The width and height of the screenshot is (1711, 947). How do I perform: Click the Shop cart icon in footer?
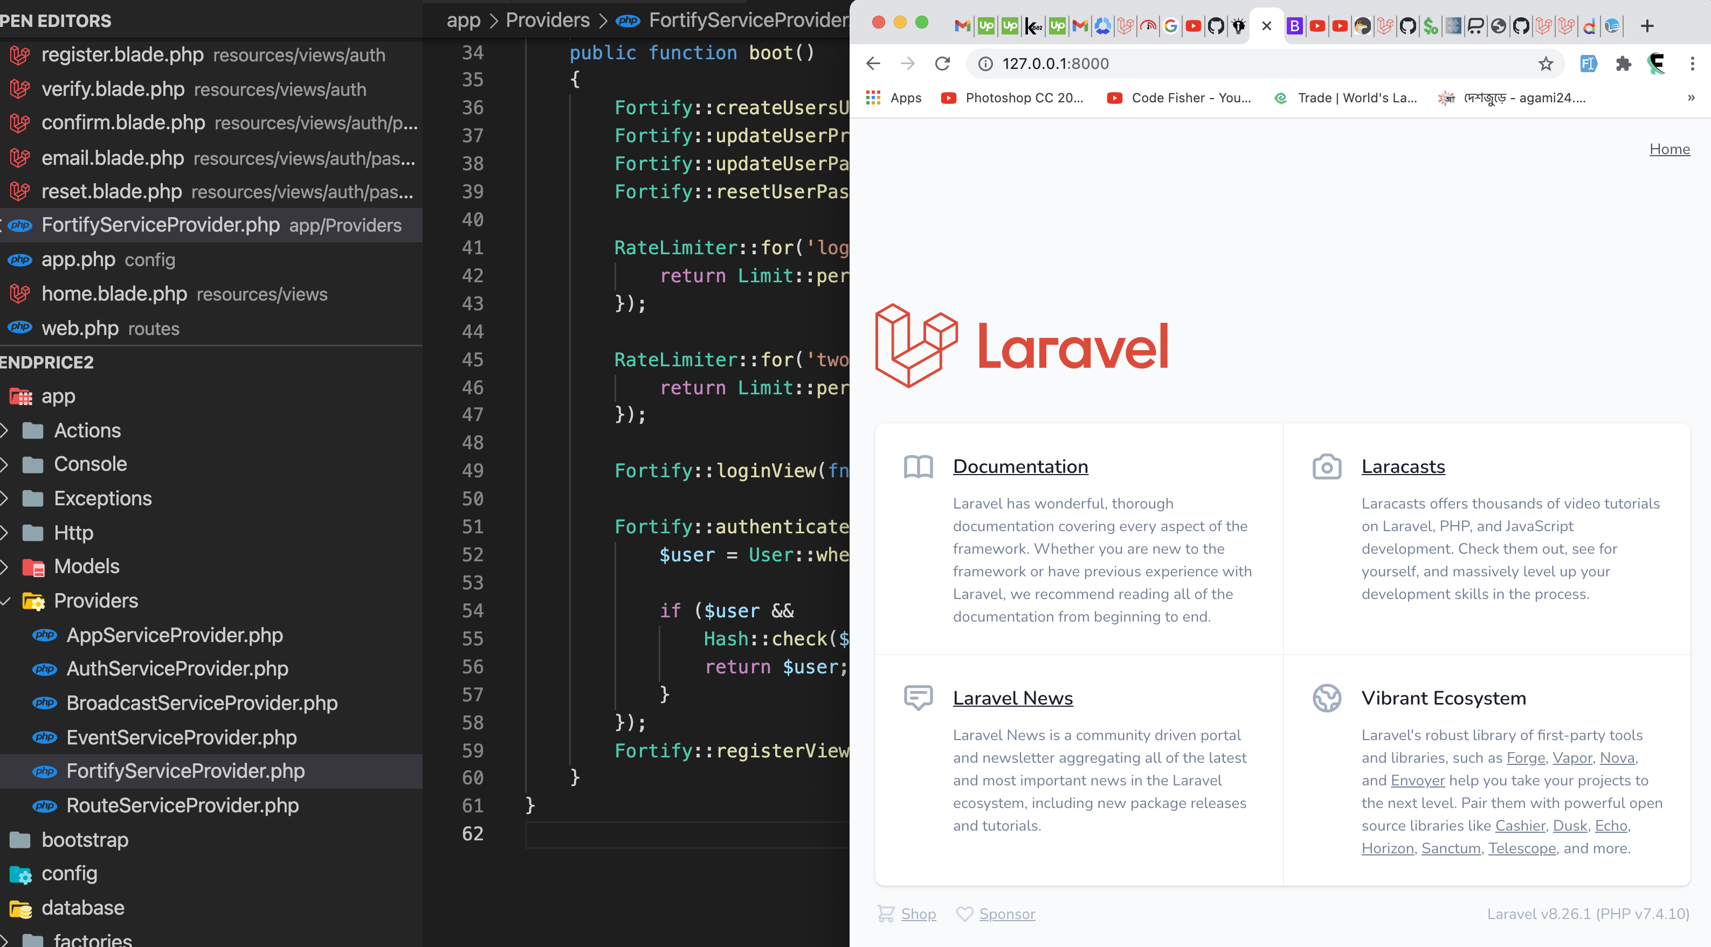coord(886,914)
